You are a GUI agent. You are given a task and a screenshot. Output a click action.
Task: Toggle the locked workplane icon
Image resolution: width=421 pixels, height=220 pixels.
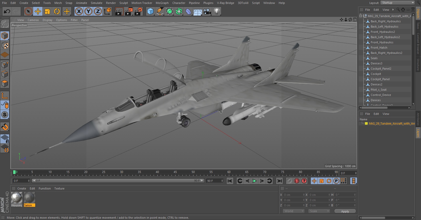coord(5,139)
